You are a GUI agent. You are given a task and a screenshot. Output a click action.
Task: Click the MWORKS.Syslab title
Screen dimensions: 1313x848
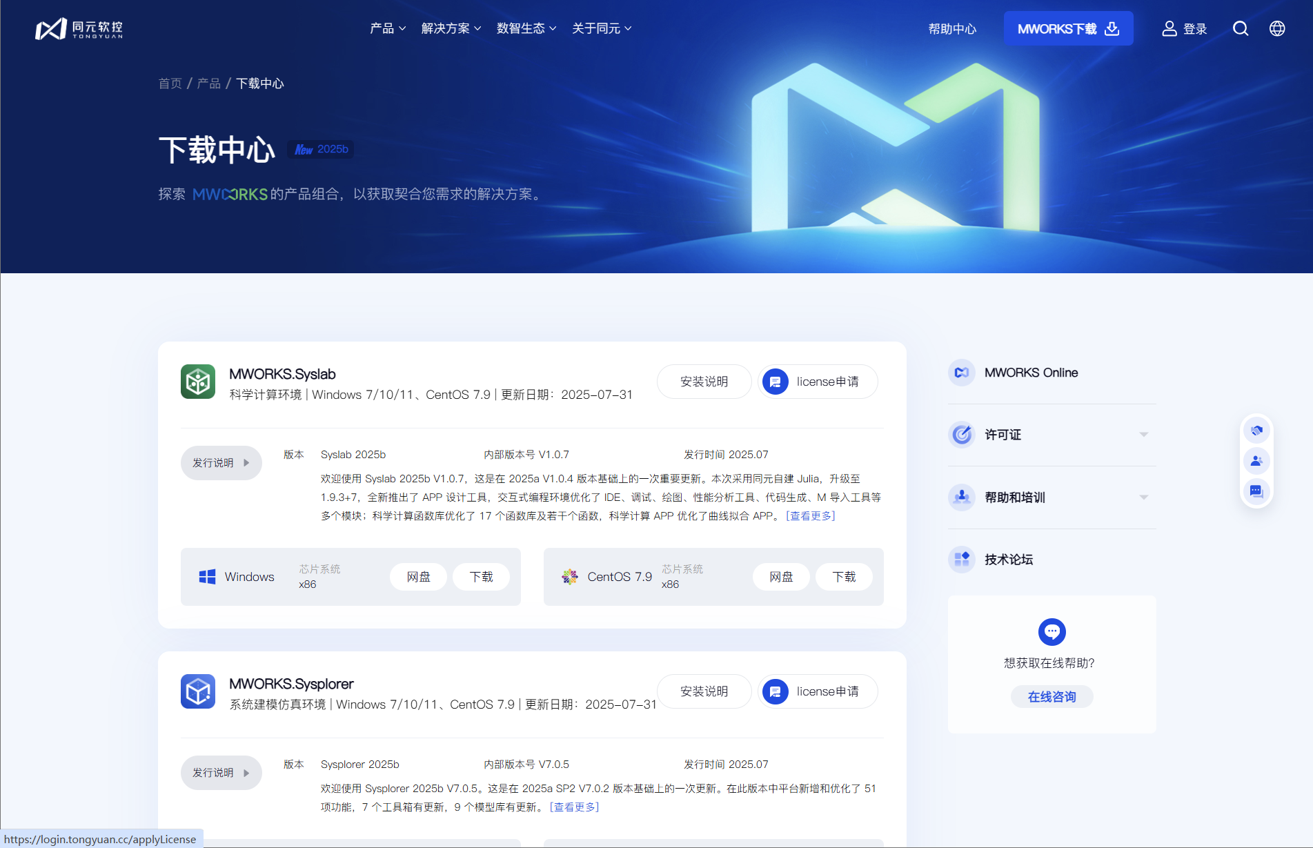pos(282,374)
